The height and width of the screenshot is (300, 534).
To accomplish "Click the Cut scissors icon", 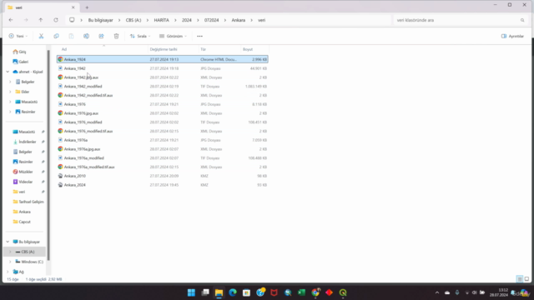I will click(x=41, y=36).
